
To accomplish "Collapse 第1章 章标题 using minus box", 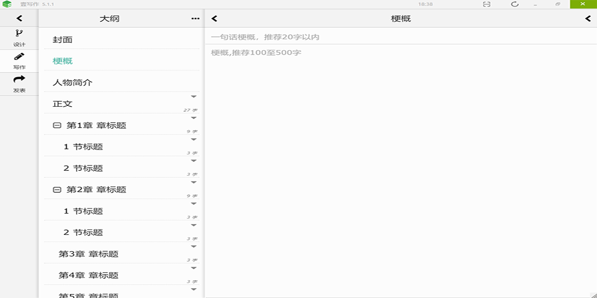I will [57, 126].
